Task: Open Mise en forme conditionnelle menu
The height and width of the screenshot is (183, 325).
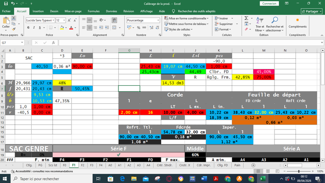Action: click(x=186, y=18)
